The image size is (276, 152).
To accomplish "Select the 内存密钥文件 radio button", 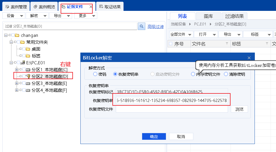I will click(193, 74).
